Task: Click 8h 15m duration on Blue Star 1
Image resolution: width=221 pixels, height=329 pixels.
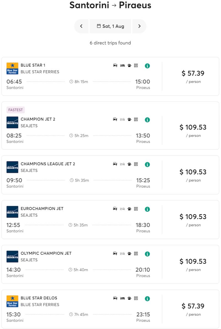Action: 79,82
